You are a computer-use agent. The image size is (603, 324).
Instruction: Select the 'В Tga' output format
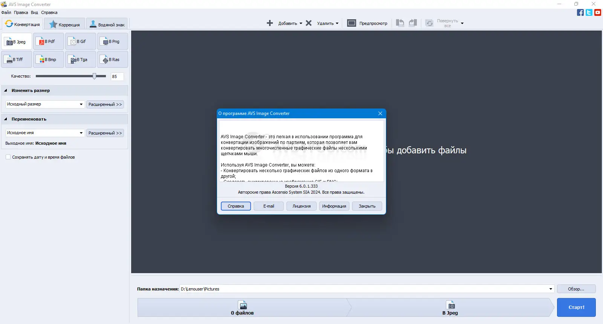81,60
